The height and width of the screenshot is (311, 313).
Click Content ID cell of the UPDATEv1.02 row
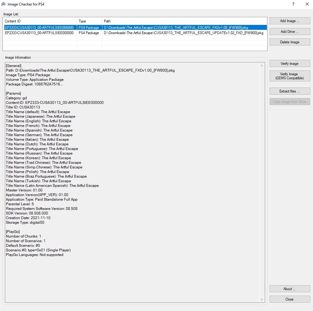39,33
